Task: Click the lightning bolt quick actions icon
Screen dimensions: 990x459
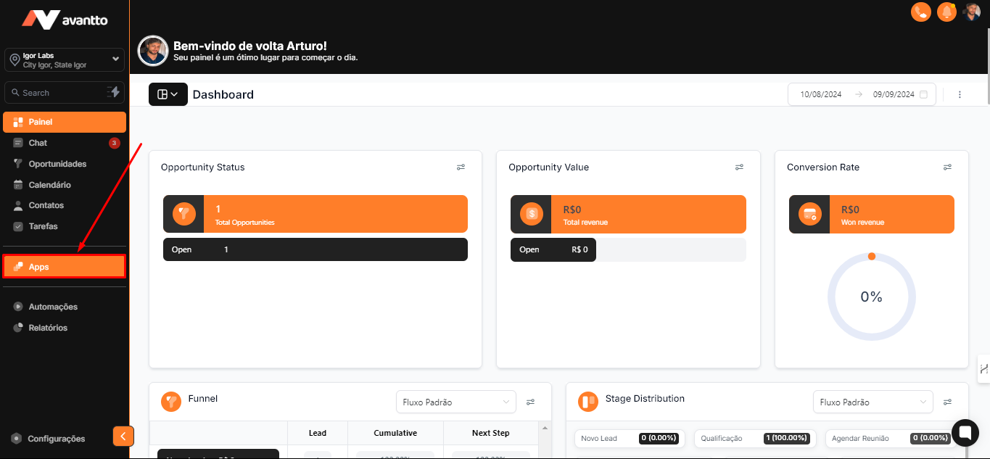Action: click(x=113, y=92)
